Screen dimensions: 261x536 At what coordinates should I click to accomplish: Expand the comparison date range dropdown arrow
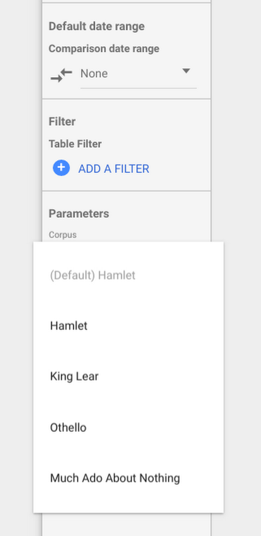pyautogui.click(x=186, y=71)
